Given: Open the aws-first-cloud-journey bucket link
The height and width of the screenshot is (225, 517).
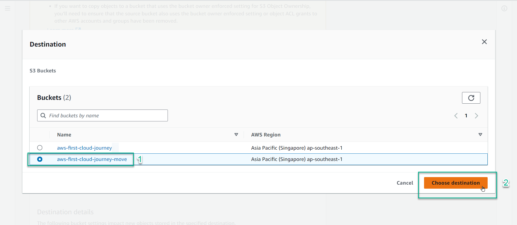Looking at the screenshot, I should [x=84, y=148].
